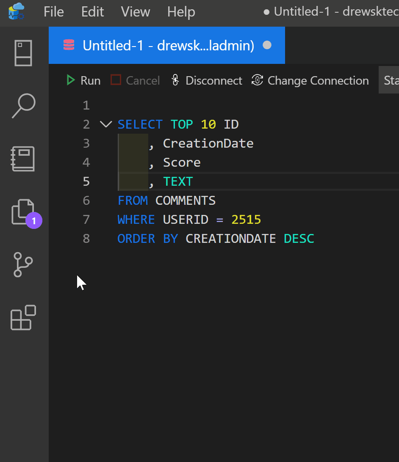
Task: Open the Connections servers view
Action: click(23, 53)
